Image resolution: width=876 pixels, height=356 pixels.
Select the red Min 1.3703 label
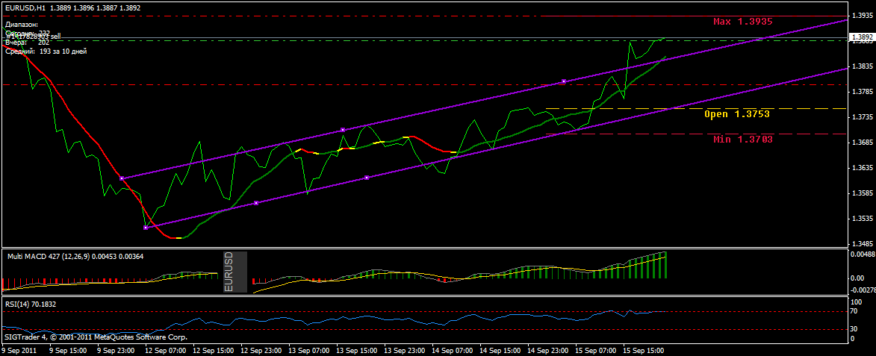coord(742,139)
